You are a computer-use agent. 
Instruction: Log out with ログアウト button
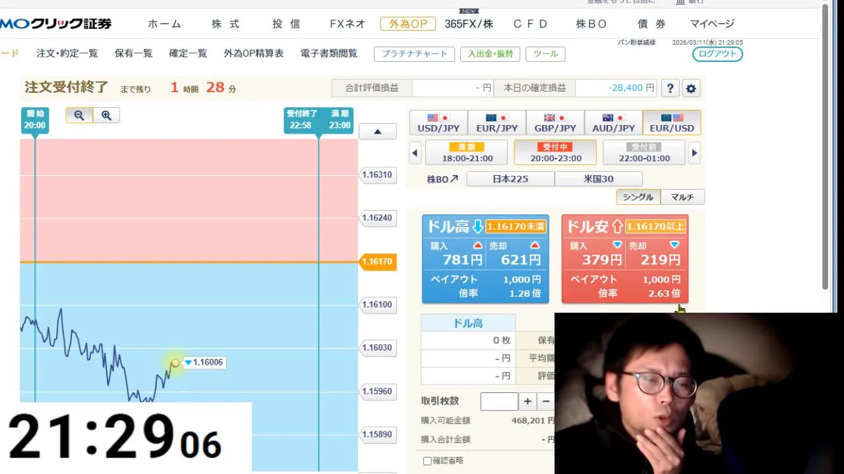717,54
